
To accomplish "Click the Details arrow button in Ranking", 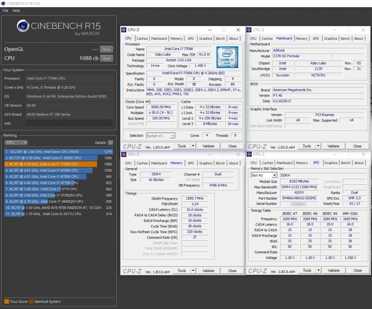I will tap(111, 143).
